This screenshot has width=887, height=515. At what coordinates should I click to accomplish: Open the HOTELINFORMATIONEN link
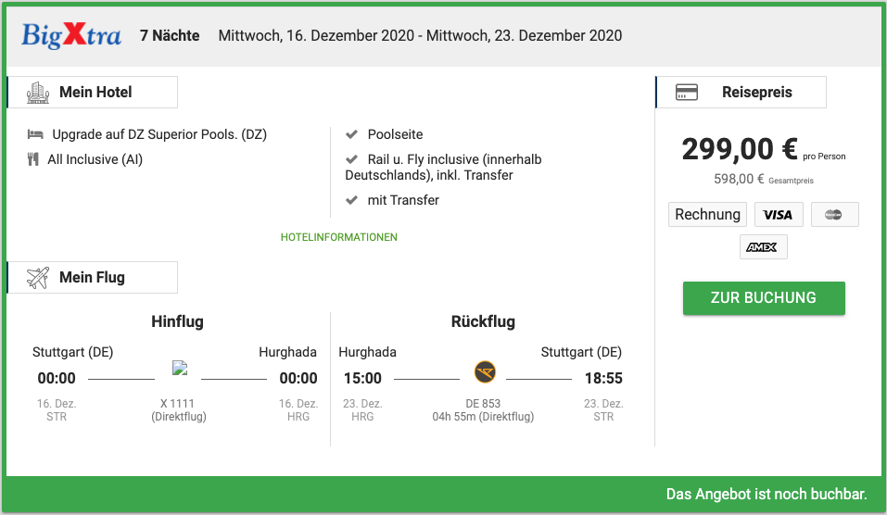[338, 237]
